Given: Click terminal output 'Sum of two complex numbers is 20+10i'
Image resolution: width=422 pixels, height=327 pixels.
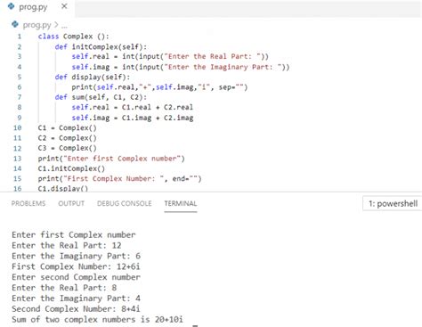Looking at the screenshot, I should pos(97,320).
